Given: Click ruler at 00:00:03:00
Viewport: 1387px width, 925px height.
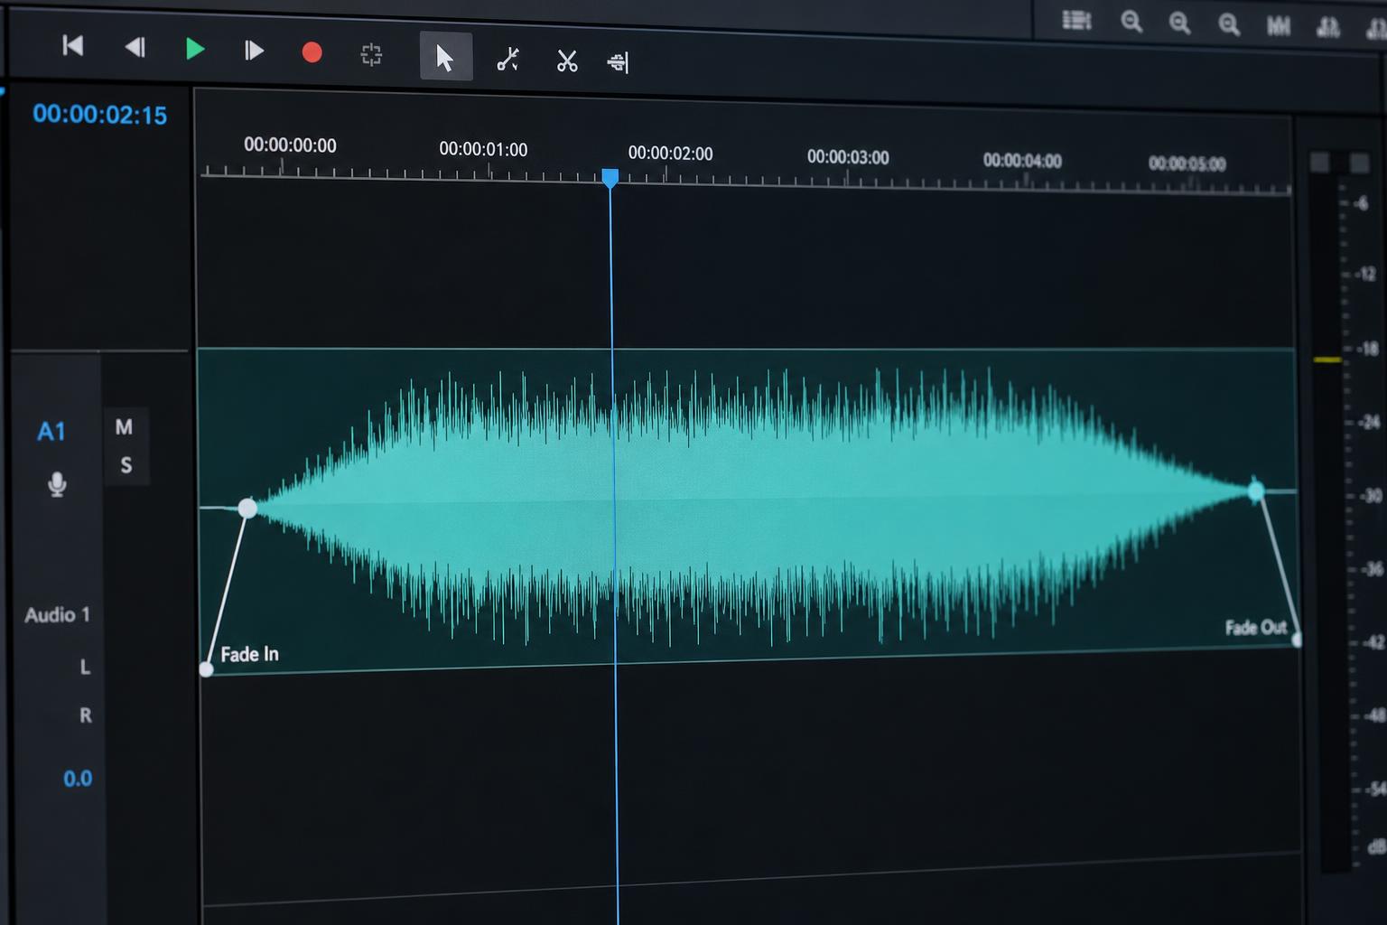Looking at the screenshot, I should click(848, 157).
